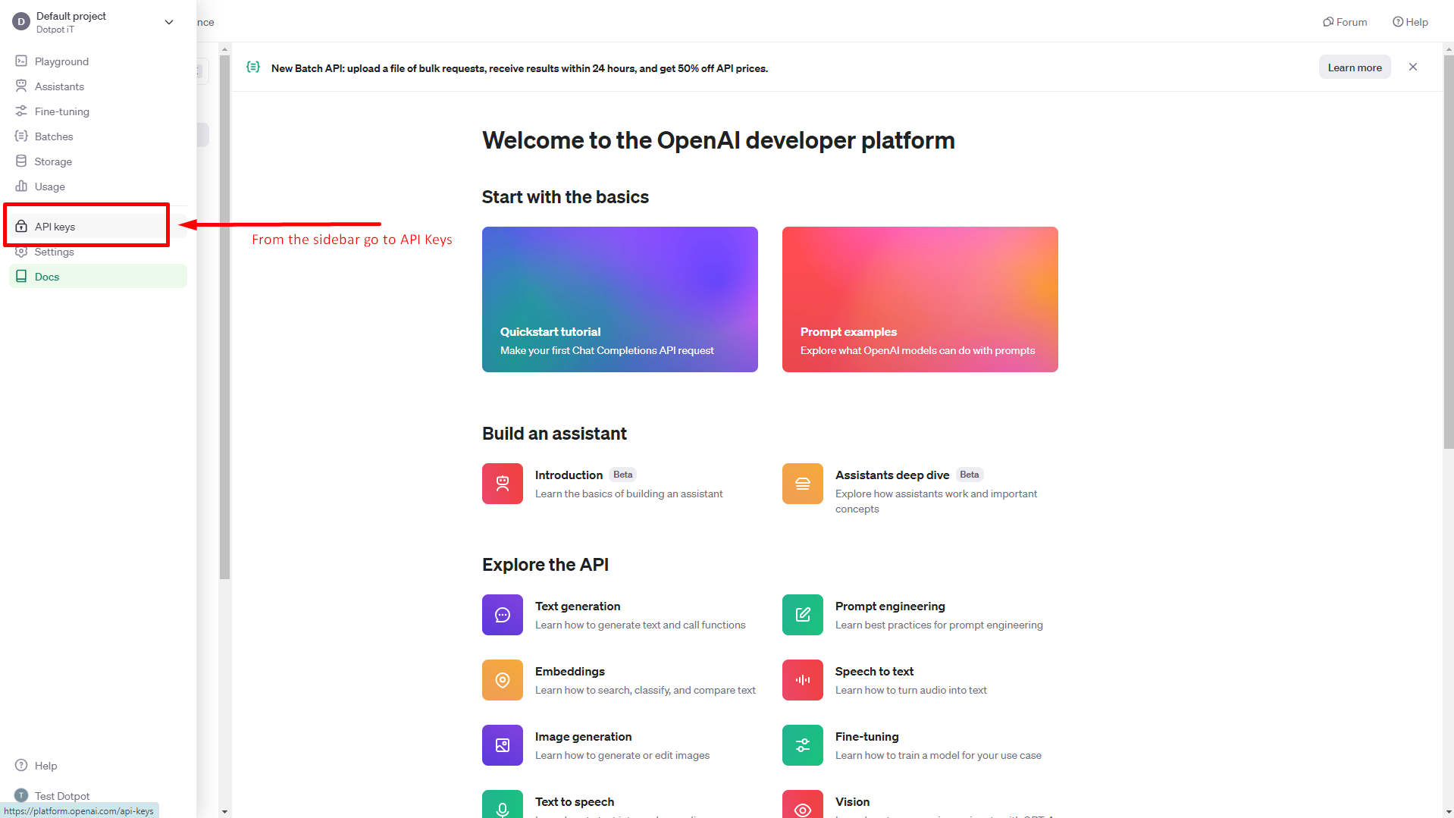Click the Introduction robot tile icon

pyautogui.click(x=503, y=484)
